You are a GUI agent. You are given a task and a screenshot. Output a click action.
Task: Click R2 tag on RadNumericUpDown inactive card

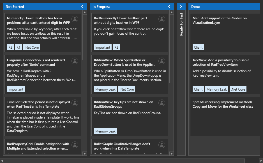click(116, 47)
